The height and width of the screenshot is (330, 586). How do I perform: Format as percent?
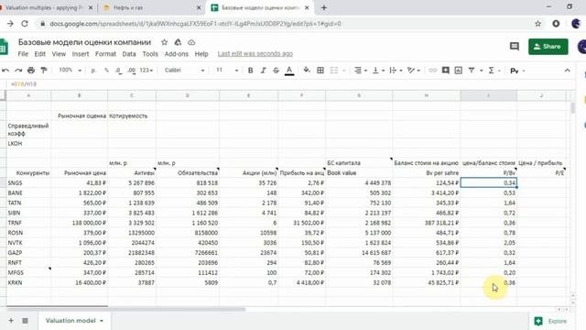click(x=106, y=71)
